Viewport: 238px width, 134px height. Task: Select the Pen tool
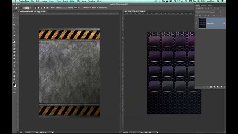(14, 62)
